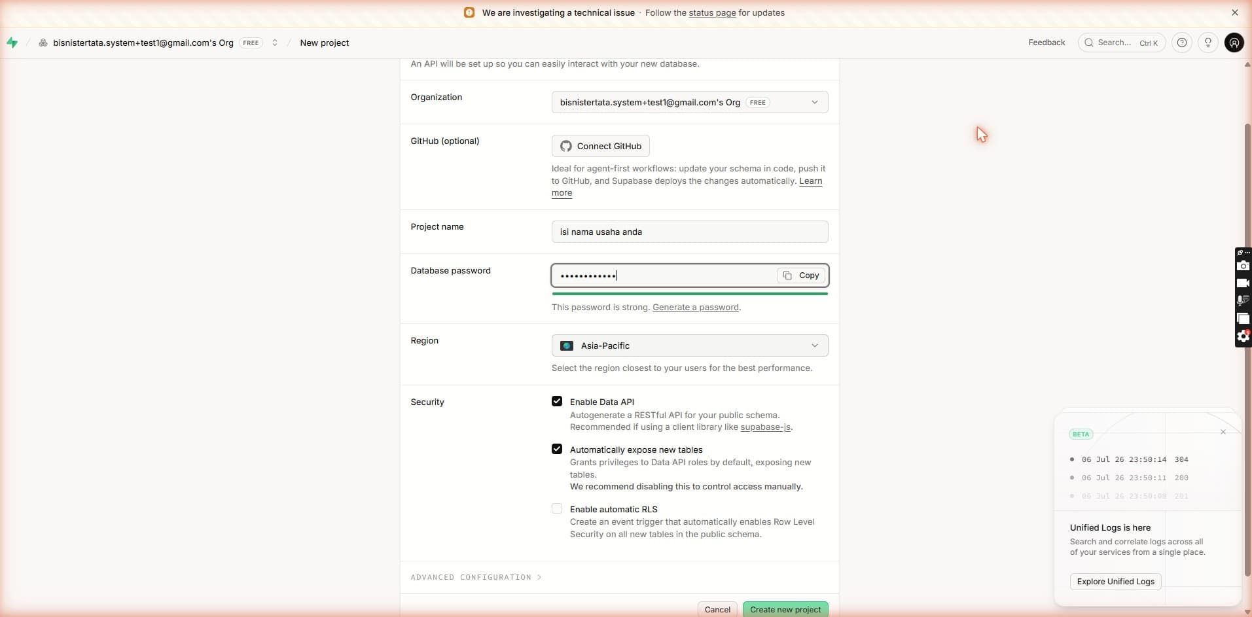Image resolution: width=1252 pixels, height=617 pixels.
Task: Click the Generate a password link
Action: (x=696, y=307)
